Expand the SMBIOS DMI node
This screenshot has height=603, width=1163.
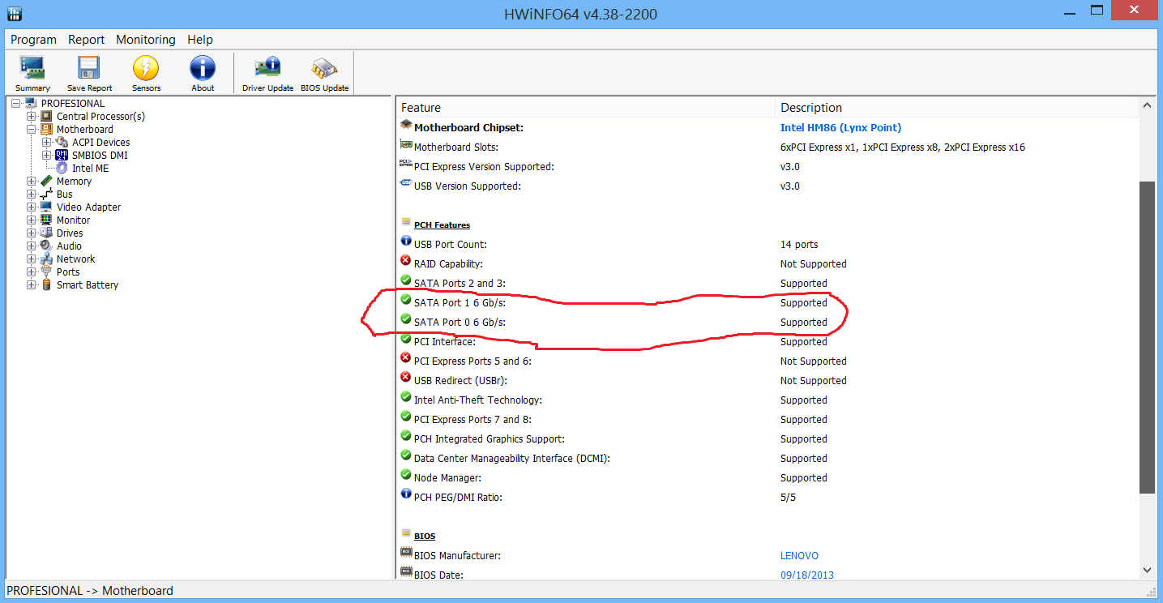47,155
